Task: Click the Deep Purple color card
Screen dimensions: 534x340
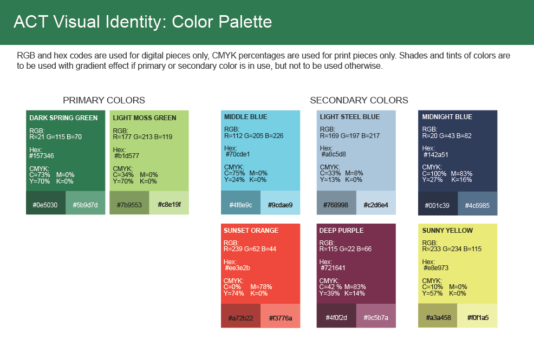Action: [356, 263]
